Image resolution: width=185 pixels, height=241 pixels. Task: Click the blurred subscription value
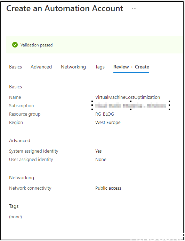pyautogui.click(x=130, y=106)
